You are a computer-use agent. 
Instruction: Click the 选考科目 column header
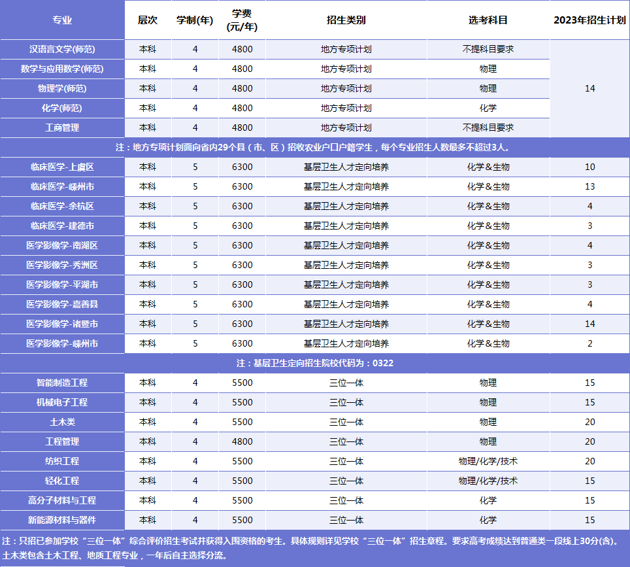488,20
